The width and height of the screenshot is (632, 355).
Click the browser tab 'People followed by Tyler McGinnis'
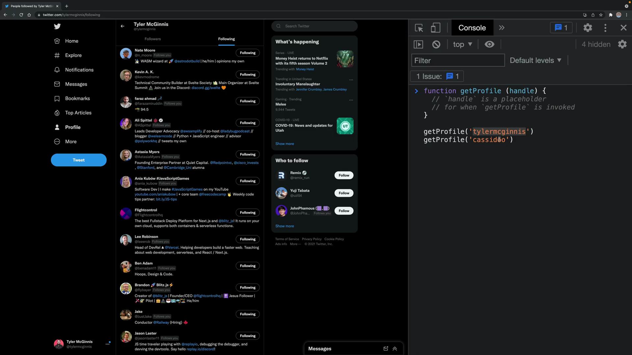32,6
